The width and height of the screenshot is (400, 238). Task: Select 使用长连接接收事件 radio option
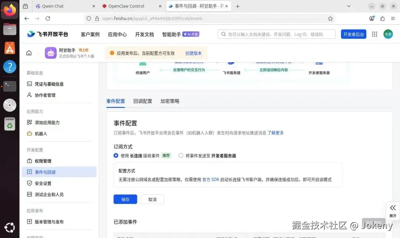click(x=116, y=156)
